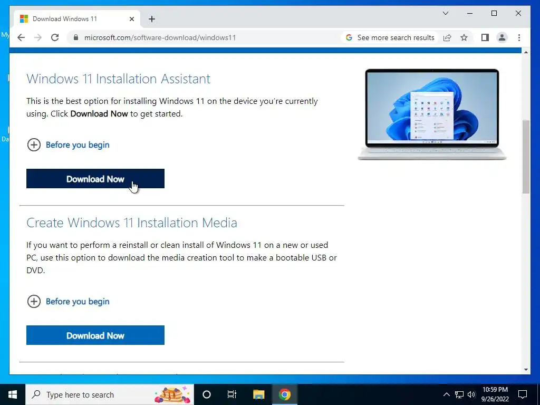
Task: Open Cortana from the taskbar
Action: click(207, 394)
